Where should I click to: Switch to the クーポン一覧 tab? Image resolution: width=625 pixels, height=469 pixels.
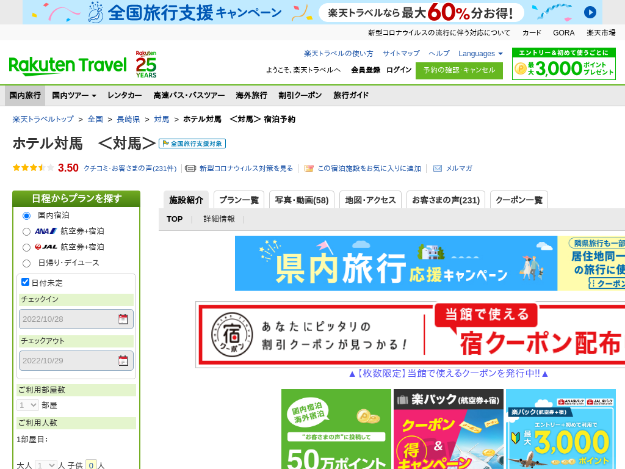coord(519,200)
